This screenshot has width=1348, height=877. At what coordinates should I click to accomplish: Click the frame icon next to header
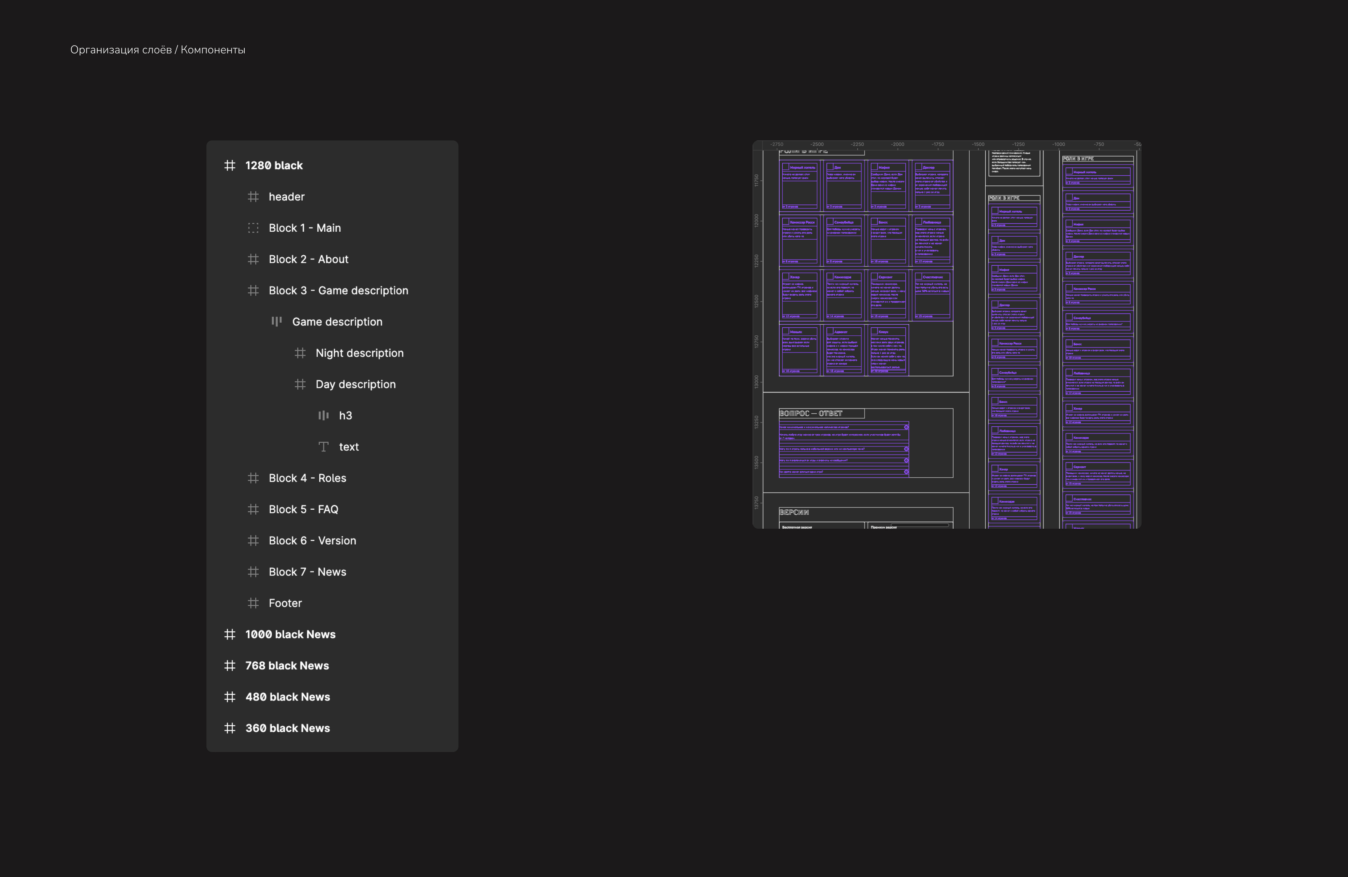(253, 197)
